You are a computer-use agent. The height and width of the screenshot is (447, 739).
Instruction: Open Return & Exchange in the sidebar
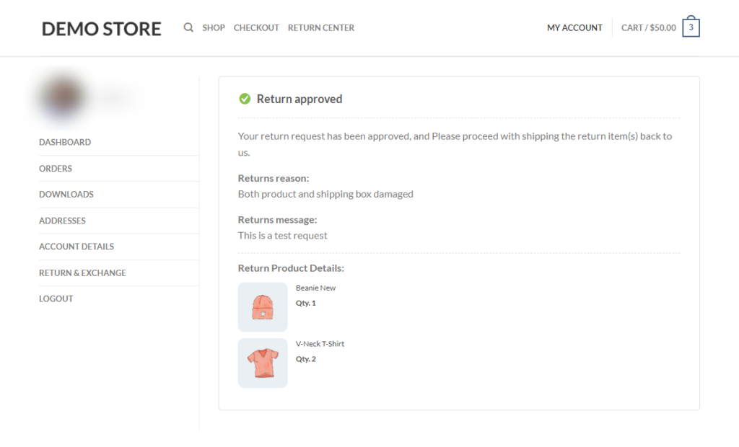click(82, 273)
